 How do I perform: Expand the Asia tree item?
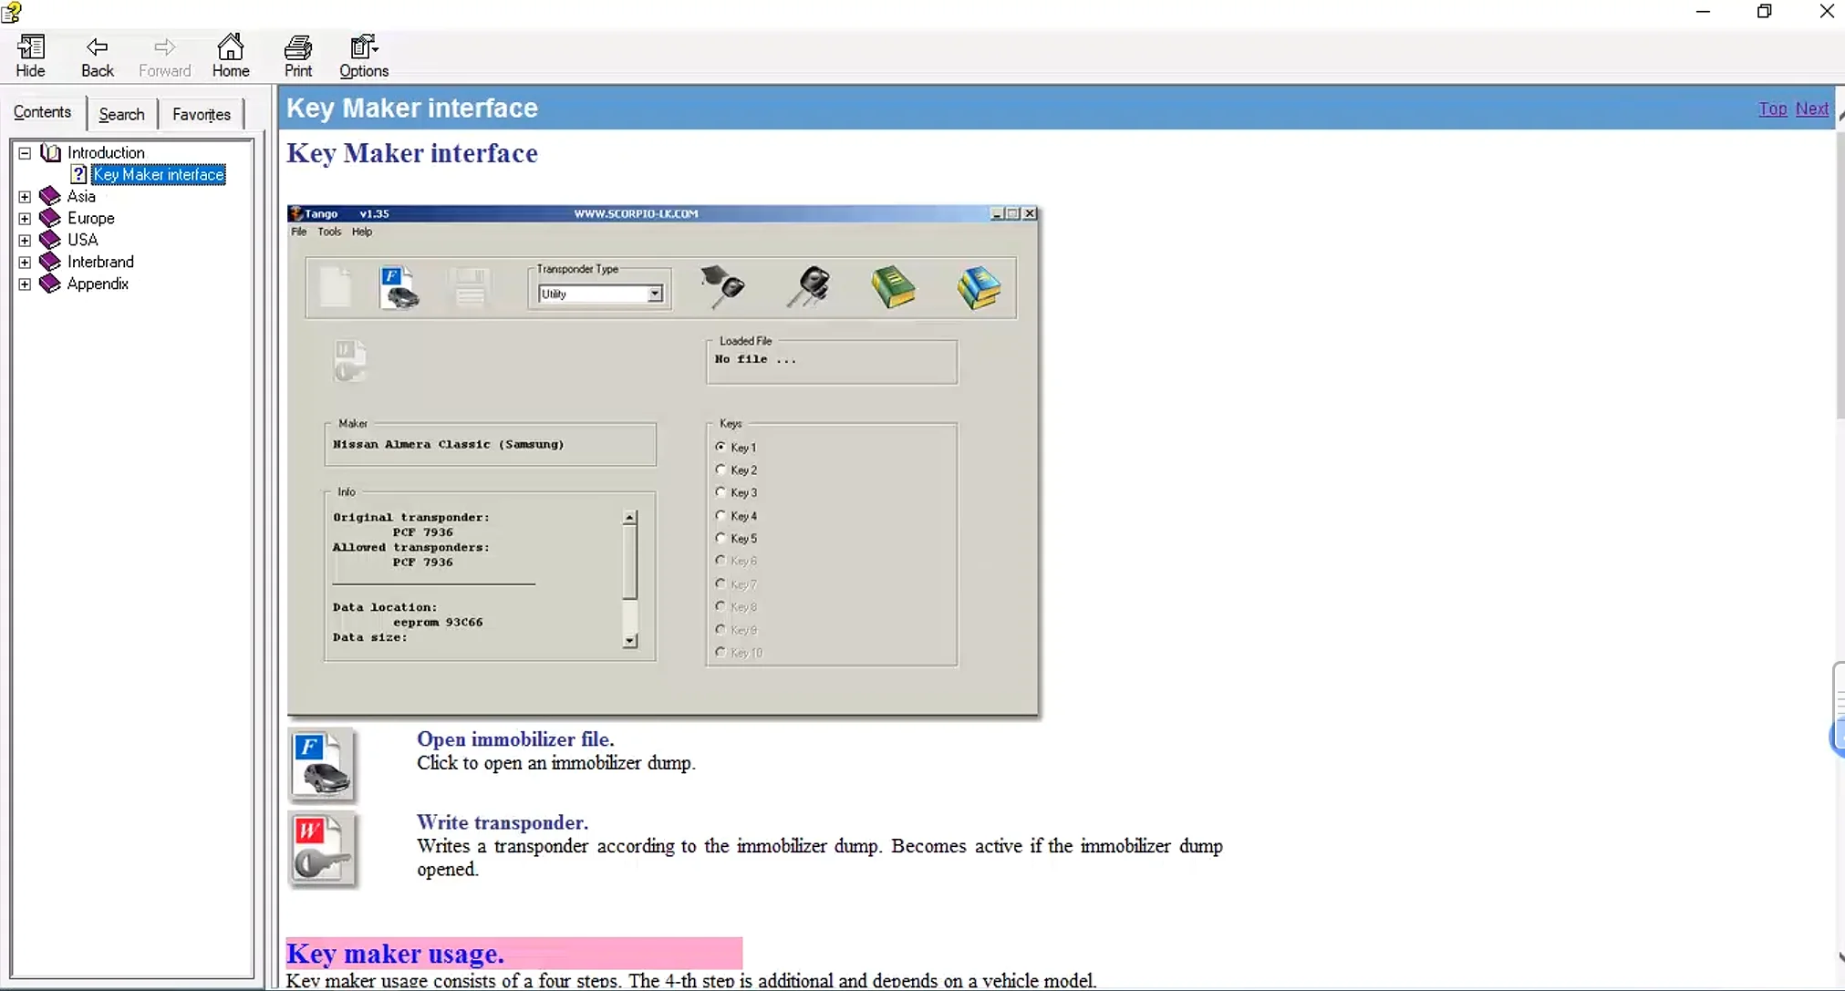coord(25,197)
